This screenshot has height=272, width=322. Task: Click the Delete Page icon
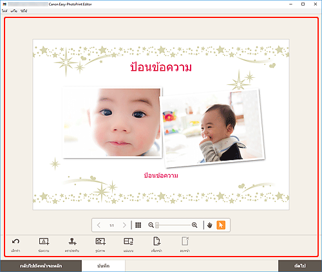click(x=185, y=241)
